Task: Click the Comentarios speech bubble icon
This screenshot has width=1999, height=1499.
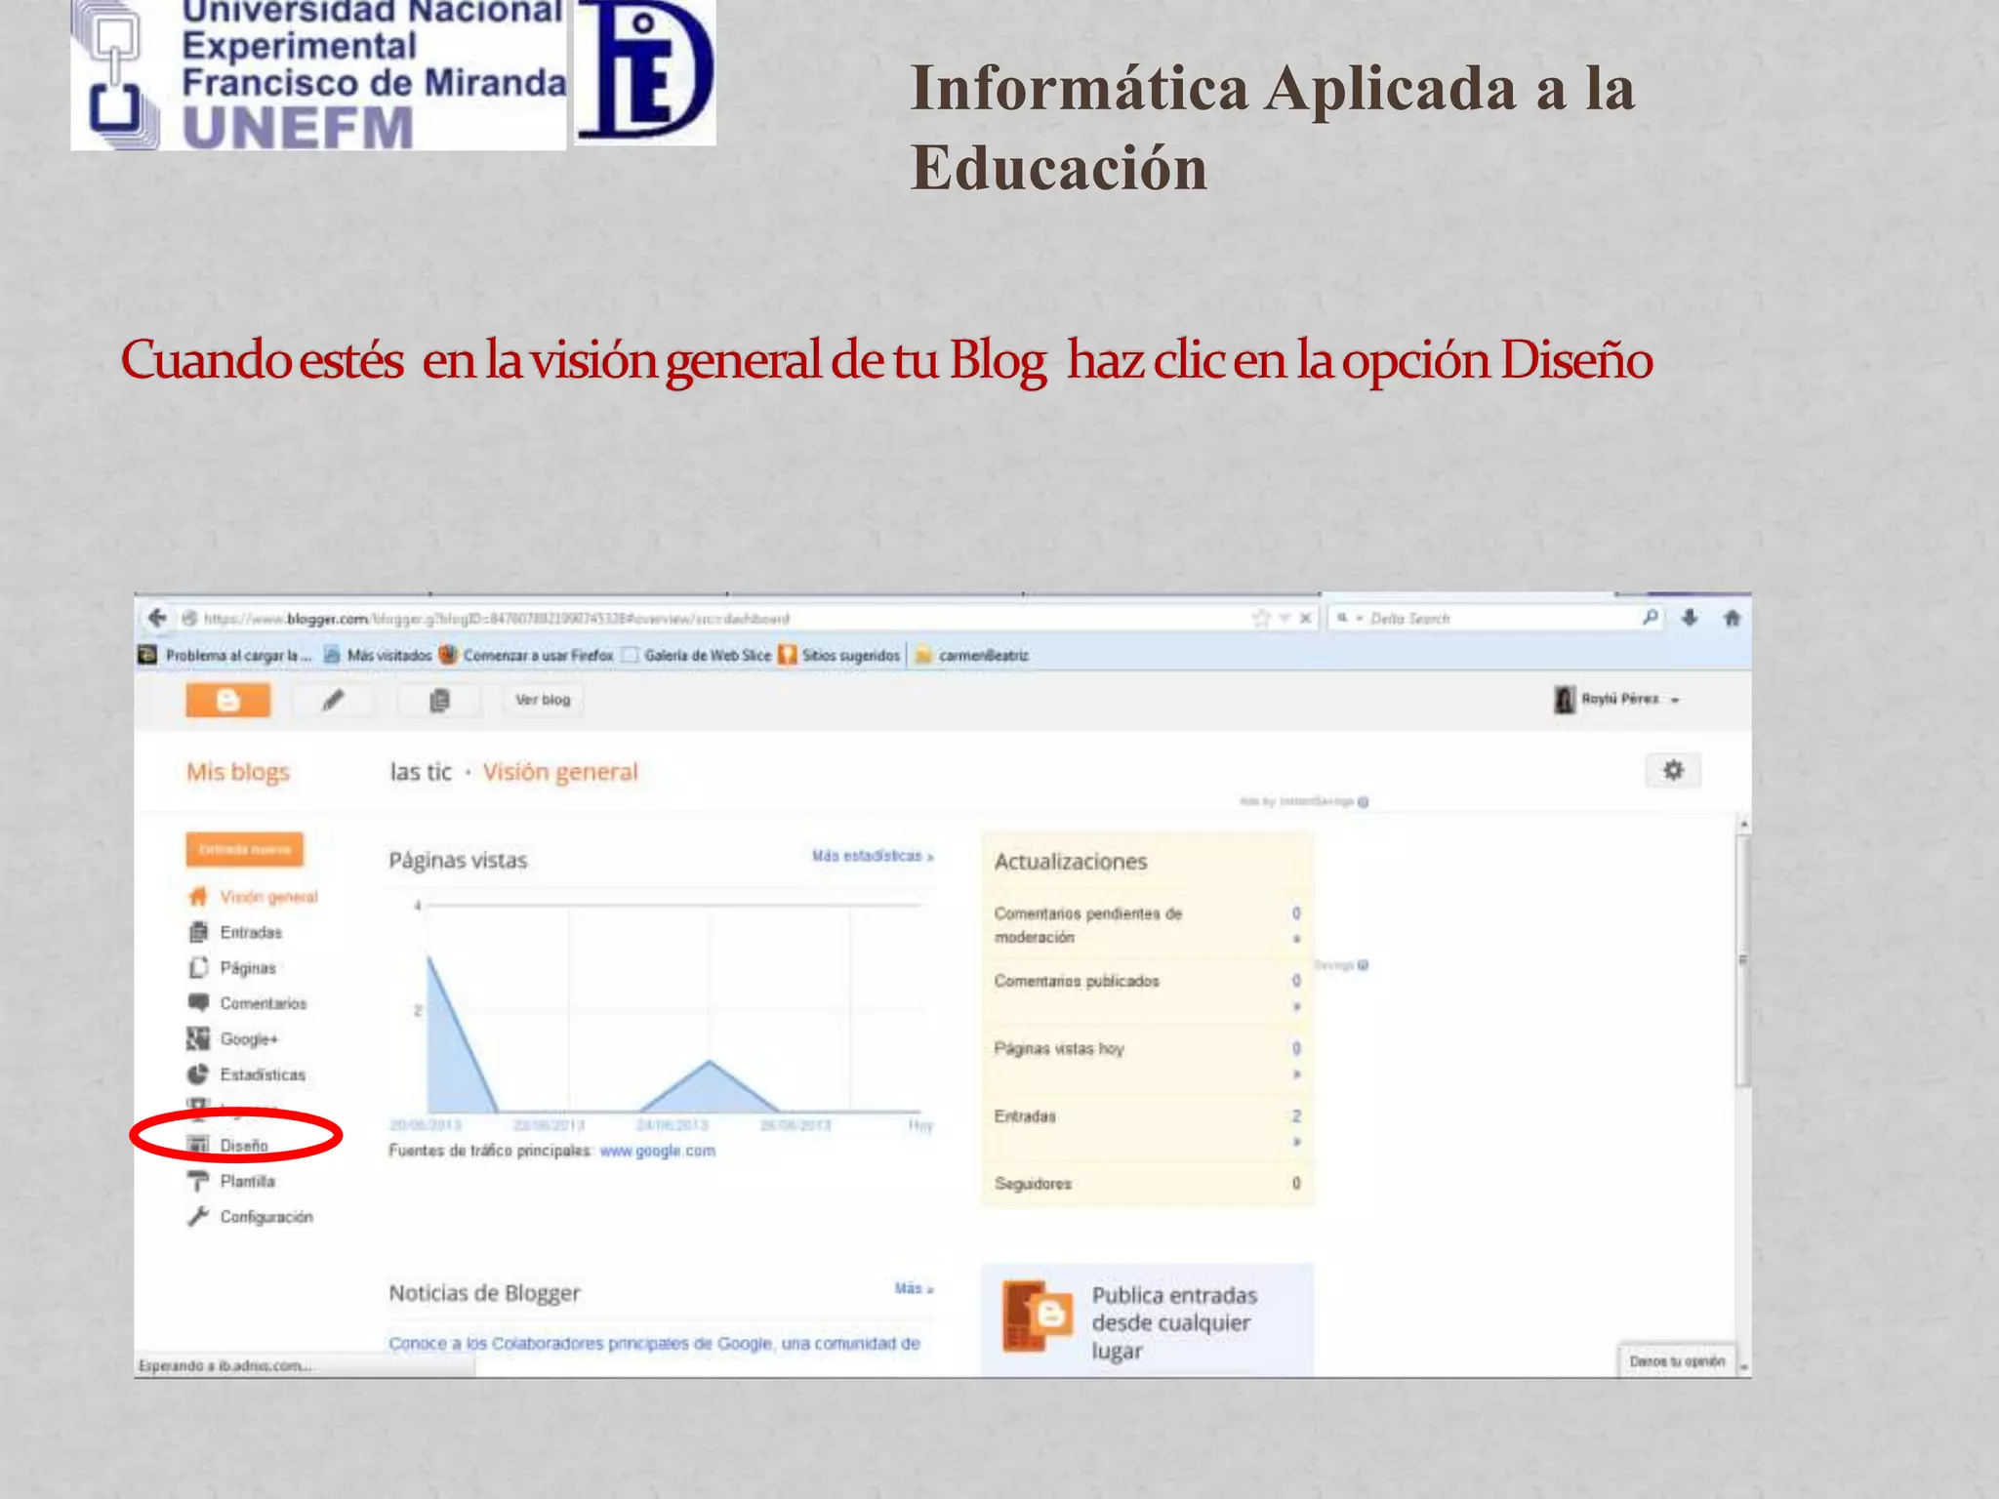Action: coord(198,1002)
